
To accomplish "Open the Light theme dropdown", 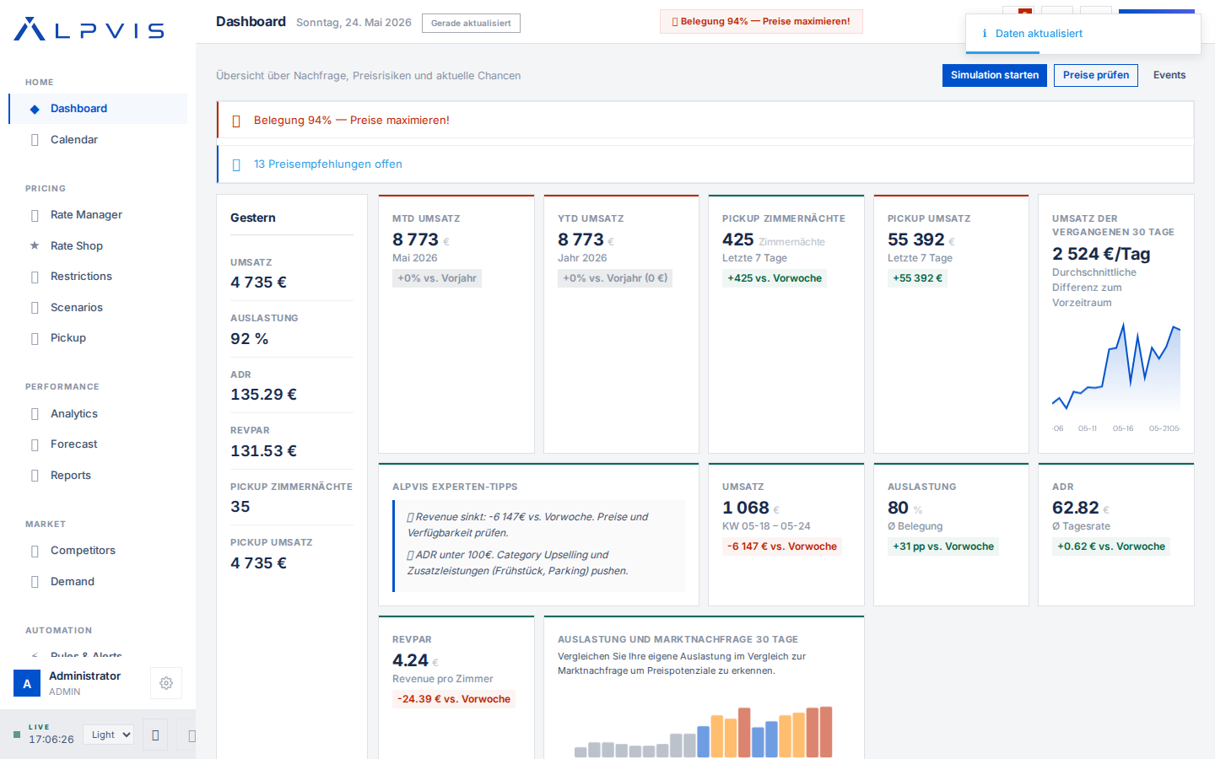I will coord(109,735).
